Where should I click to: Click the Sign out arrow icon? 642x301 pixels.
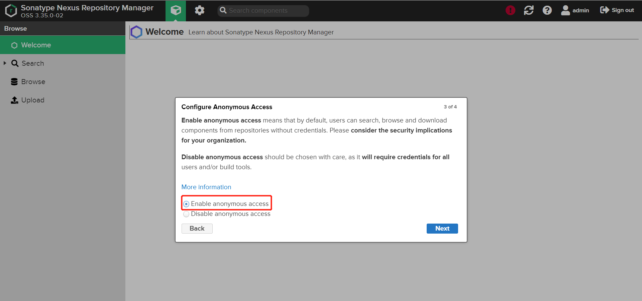point(605,10)
